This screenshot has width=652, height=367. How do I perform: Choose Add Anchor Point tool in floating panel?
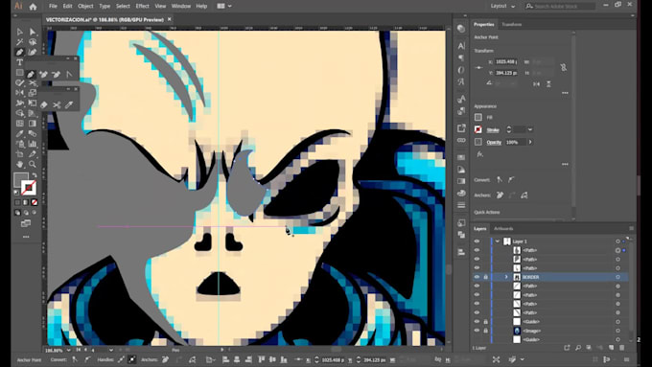(x=44, y=75)
